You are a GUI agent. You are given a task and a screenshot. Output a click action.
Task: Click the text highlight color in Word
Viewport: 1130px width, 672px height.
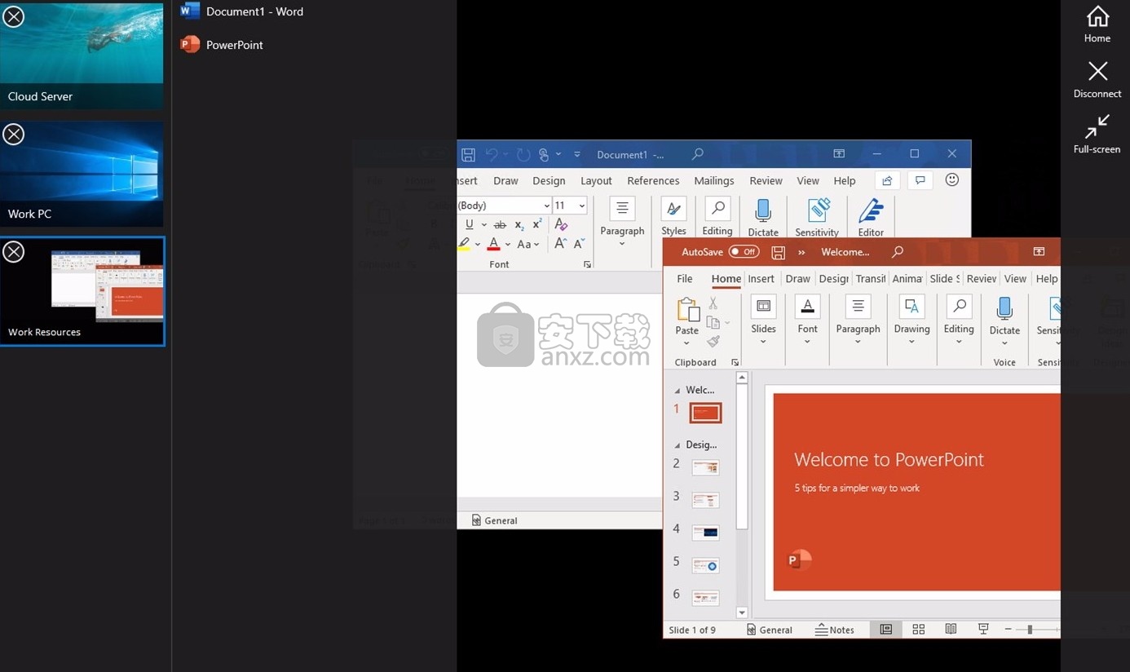pyautogui.click(x=464, y=244)
